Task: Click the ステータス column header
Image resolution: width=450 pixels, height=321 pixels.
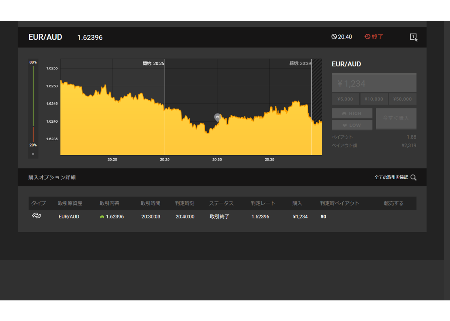Action: point(221,203)
